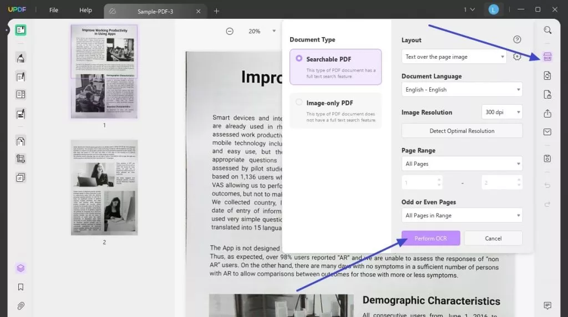
Task: Open the window count dropdown
Action: coord(469,10)
